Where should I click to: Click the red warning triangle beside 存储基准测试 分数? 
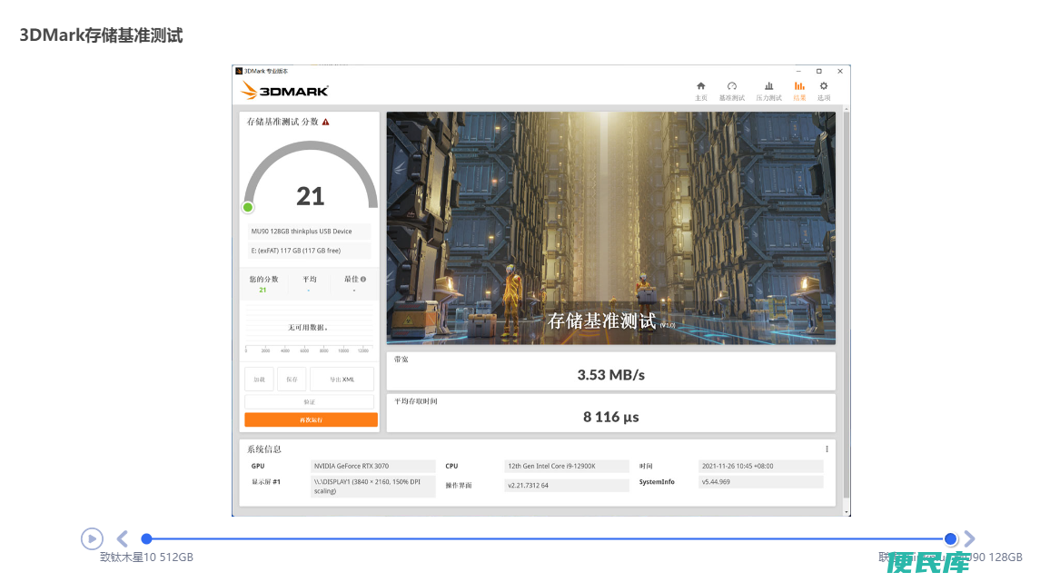point(325,122)
